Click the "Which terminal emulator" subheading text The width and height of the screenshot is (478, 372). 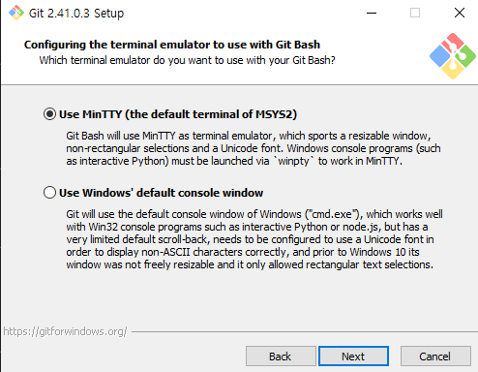(x=187, y=60)
